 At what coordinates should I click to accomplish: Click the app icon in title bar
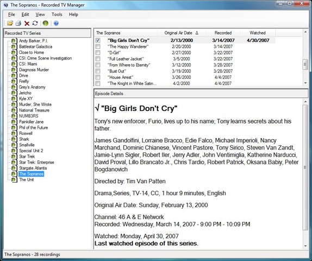point(6,5)
